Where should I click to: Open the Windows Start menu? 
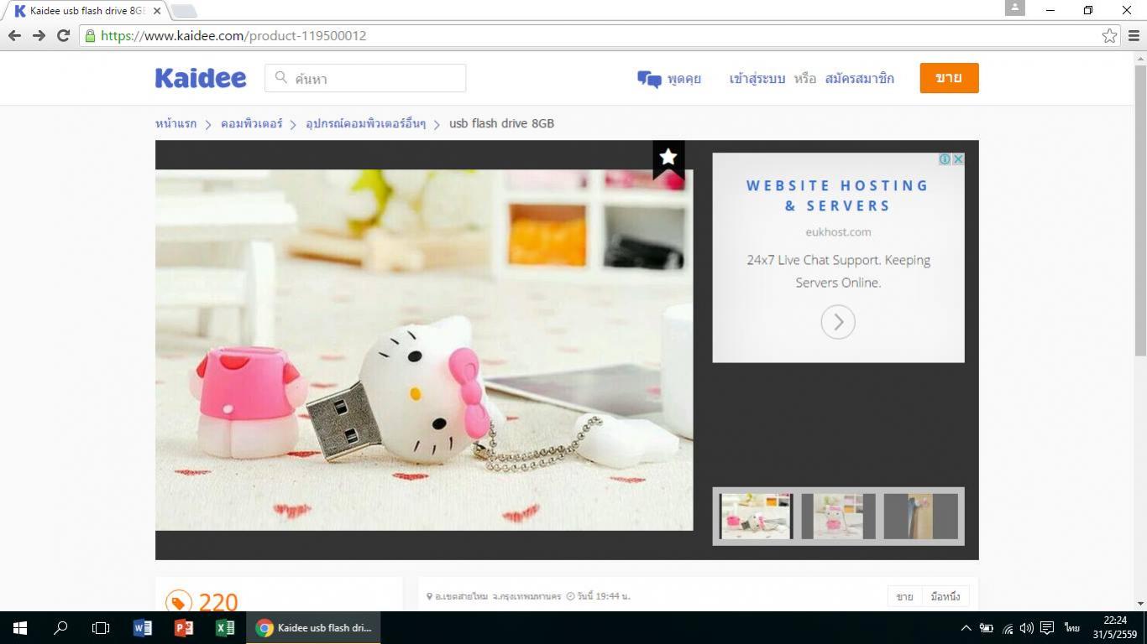(20, 627)
